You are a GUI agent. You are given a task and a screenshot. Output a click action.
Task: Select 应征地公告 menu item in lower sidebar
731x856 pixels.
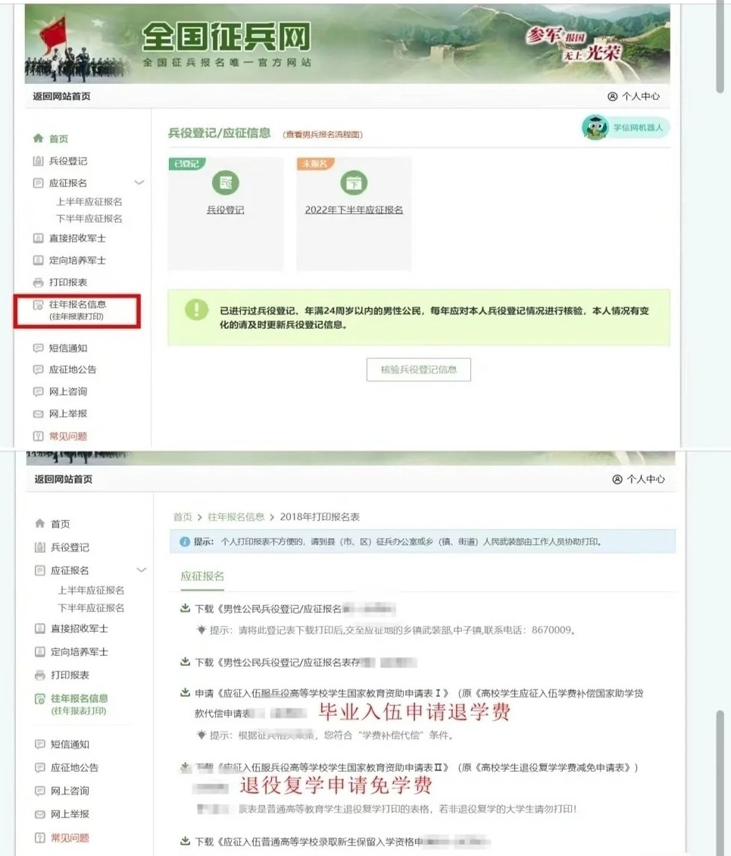point(75,767)
